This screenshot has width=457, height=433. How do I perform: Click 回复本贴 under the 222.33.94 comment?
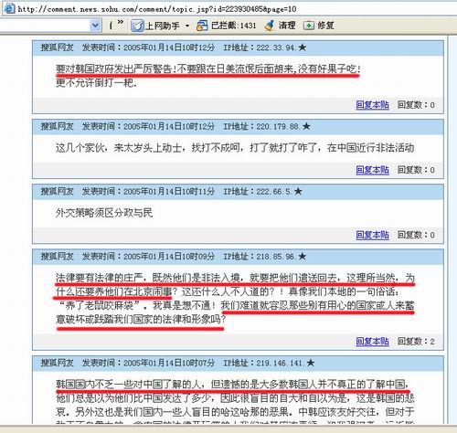click(x=372, y=105)
